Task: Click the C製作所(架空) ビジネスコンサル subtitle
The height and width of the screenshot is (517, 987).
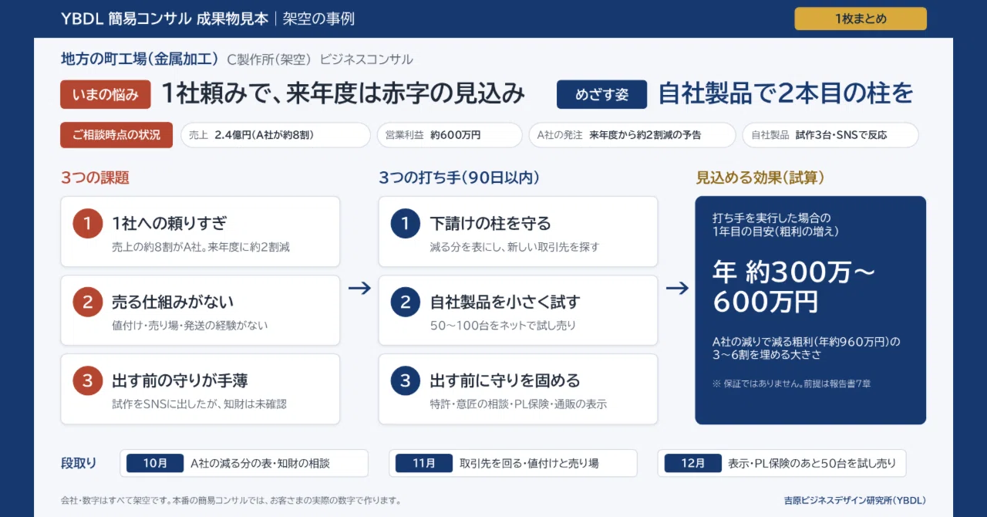Action: pyautogui.click(x=320, y=59)
